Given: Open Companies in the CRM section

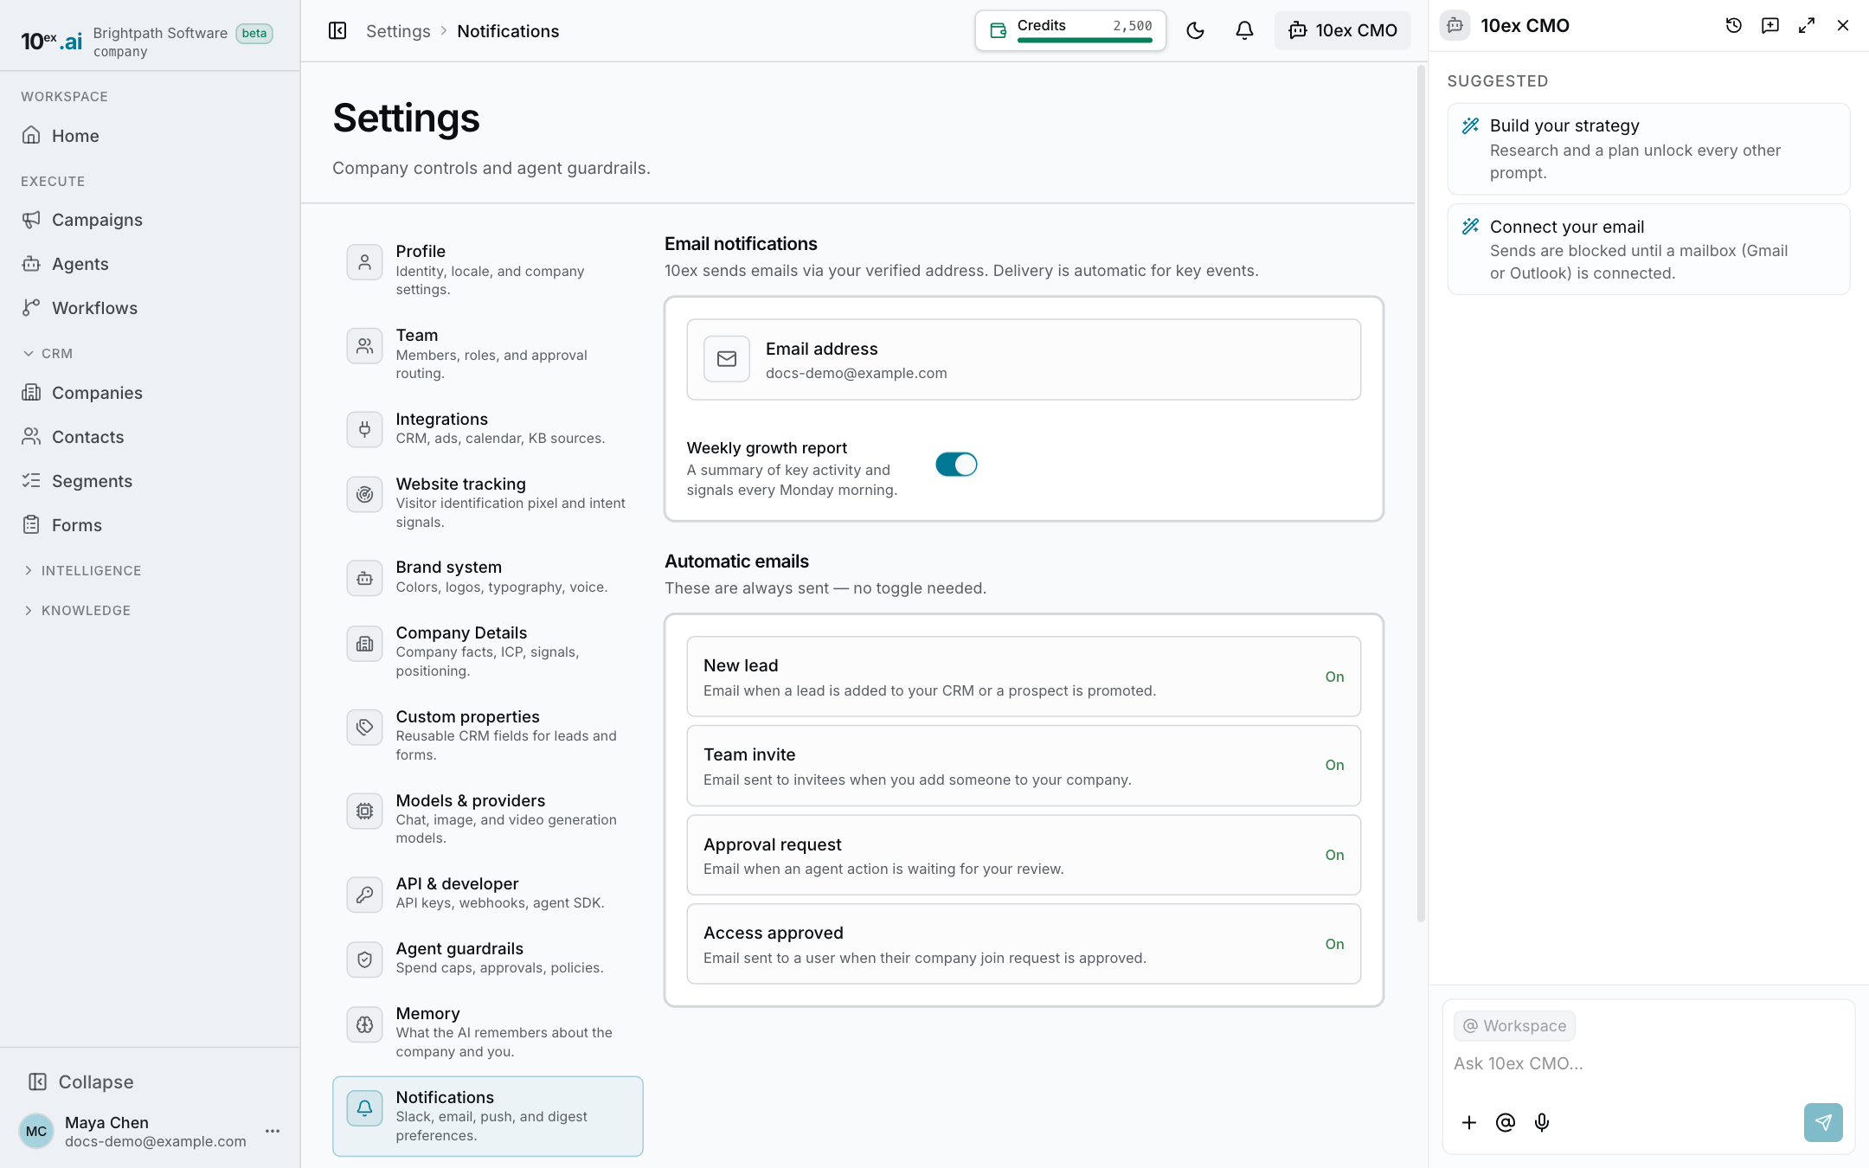Looking at the screenshot, I should (x=150, y=393).
